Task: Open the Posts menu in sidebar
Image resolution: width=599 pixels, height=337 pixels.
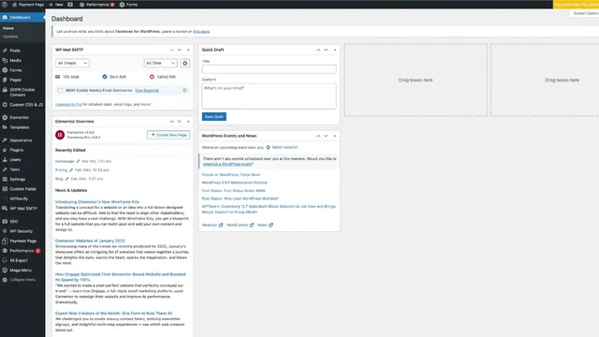Action: [x=15, y=51]
